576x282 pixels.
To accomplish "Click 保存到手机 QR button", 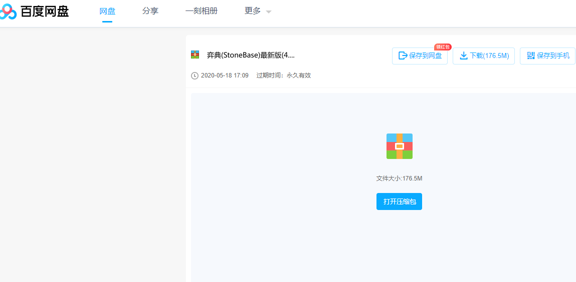I will [548, 55].
